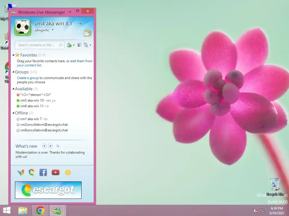The image size is (289, 216).
Task: Show next What's new item
Action: [x=50, y=146]
